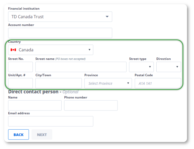This screenshot has width=194, height=149.
Task: Click the Financial institution dropdown arrow
Action: click(107, 17)
